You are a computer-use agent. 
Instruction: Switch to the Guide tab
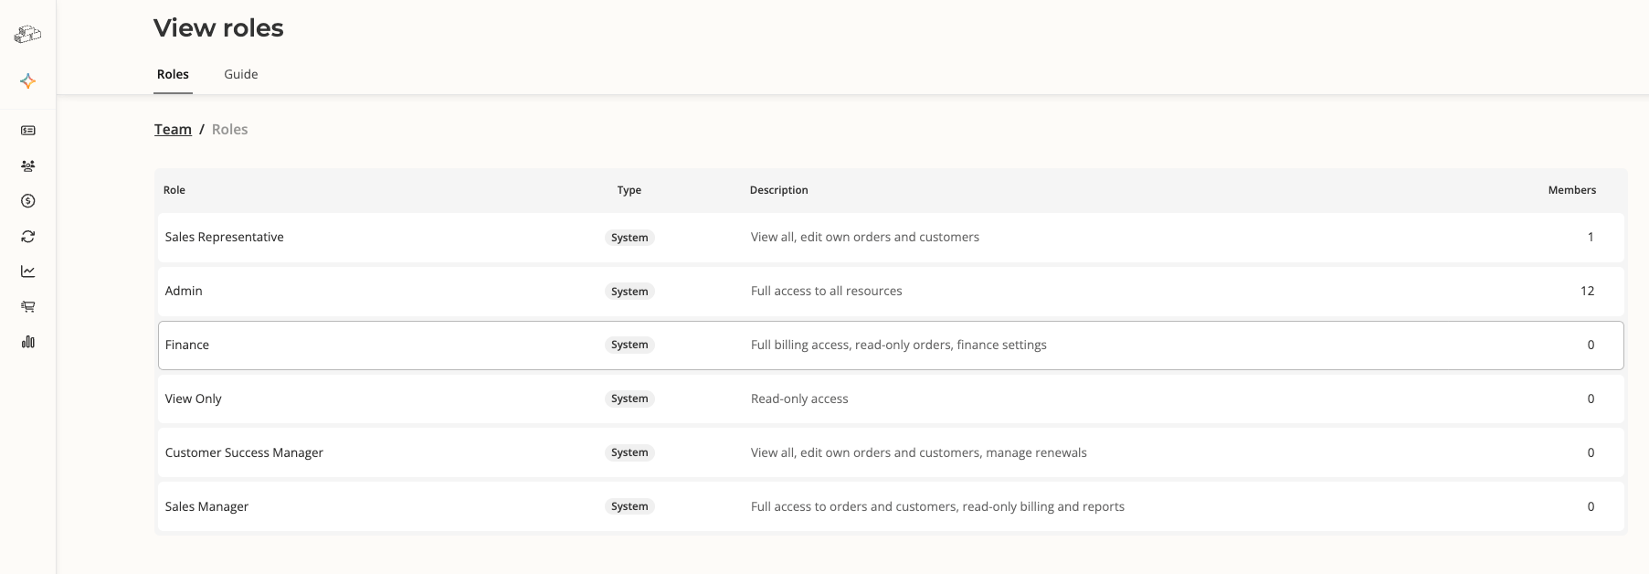[x=241, y=74]
